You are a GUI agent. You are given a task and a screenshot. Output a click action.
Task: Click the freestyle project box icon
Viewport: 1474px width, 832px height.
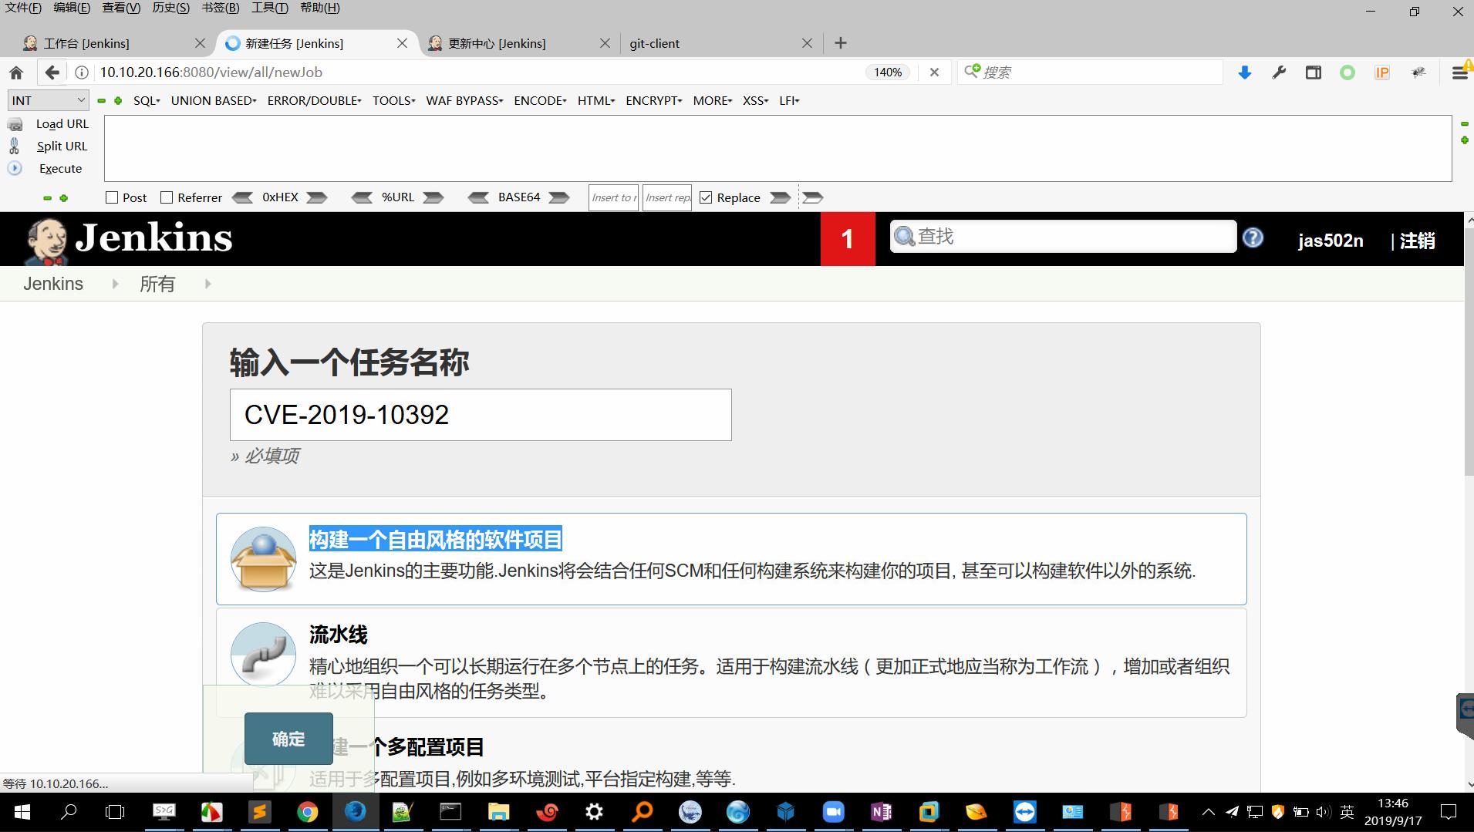(x=263, y=559)
